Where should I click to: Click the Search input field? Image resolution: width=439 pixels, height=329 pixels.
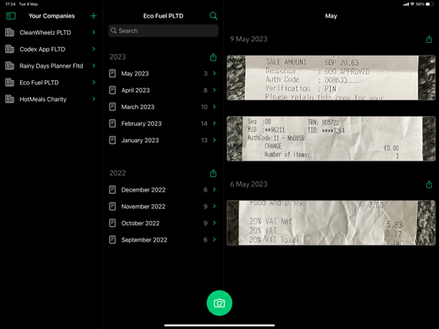[163, 31]
